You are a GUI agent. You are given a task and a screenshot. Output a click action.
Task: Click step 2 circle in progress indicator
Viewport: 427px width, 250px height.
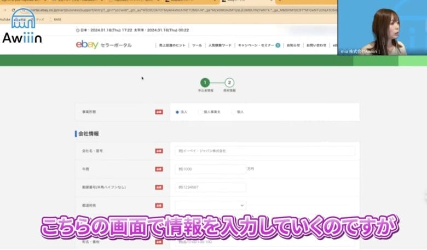pos(229,83)
